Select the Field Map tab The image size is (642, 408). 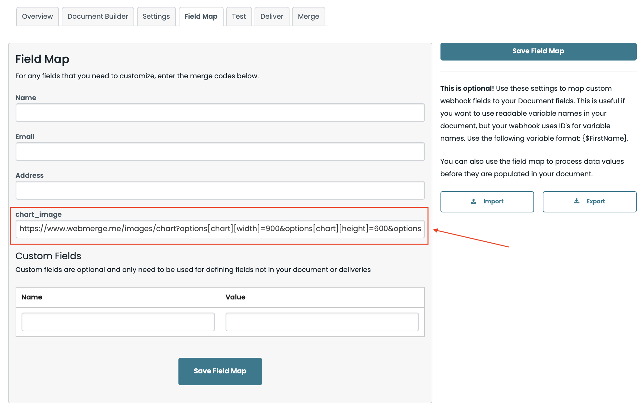pyautogui.click(x=201, y=17)
